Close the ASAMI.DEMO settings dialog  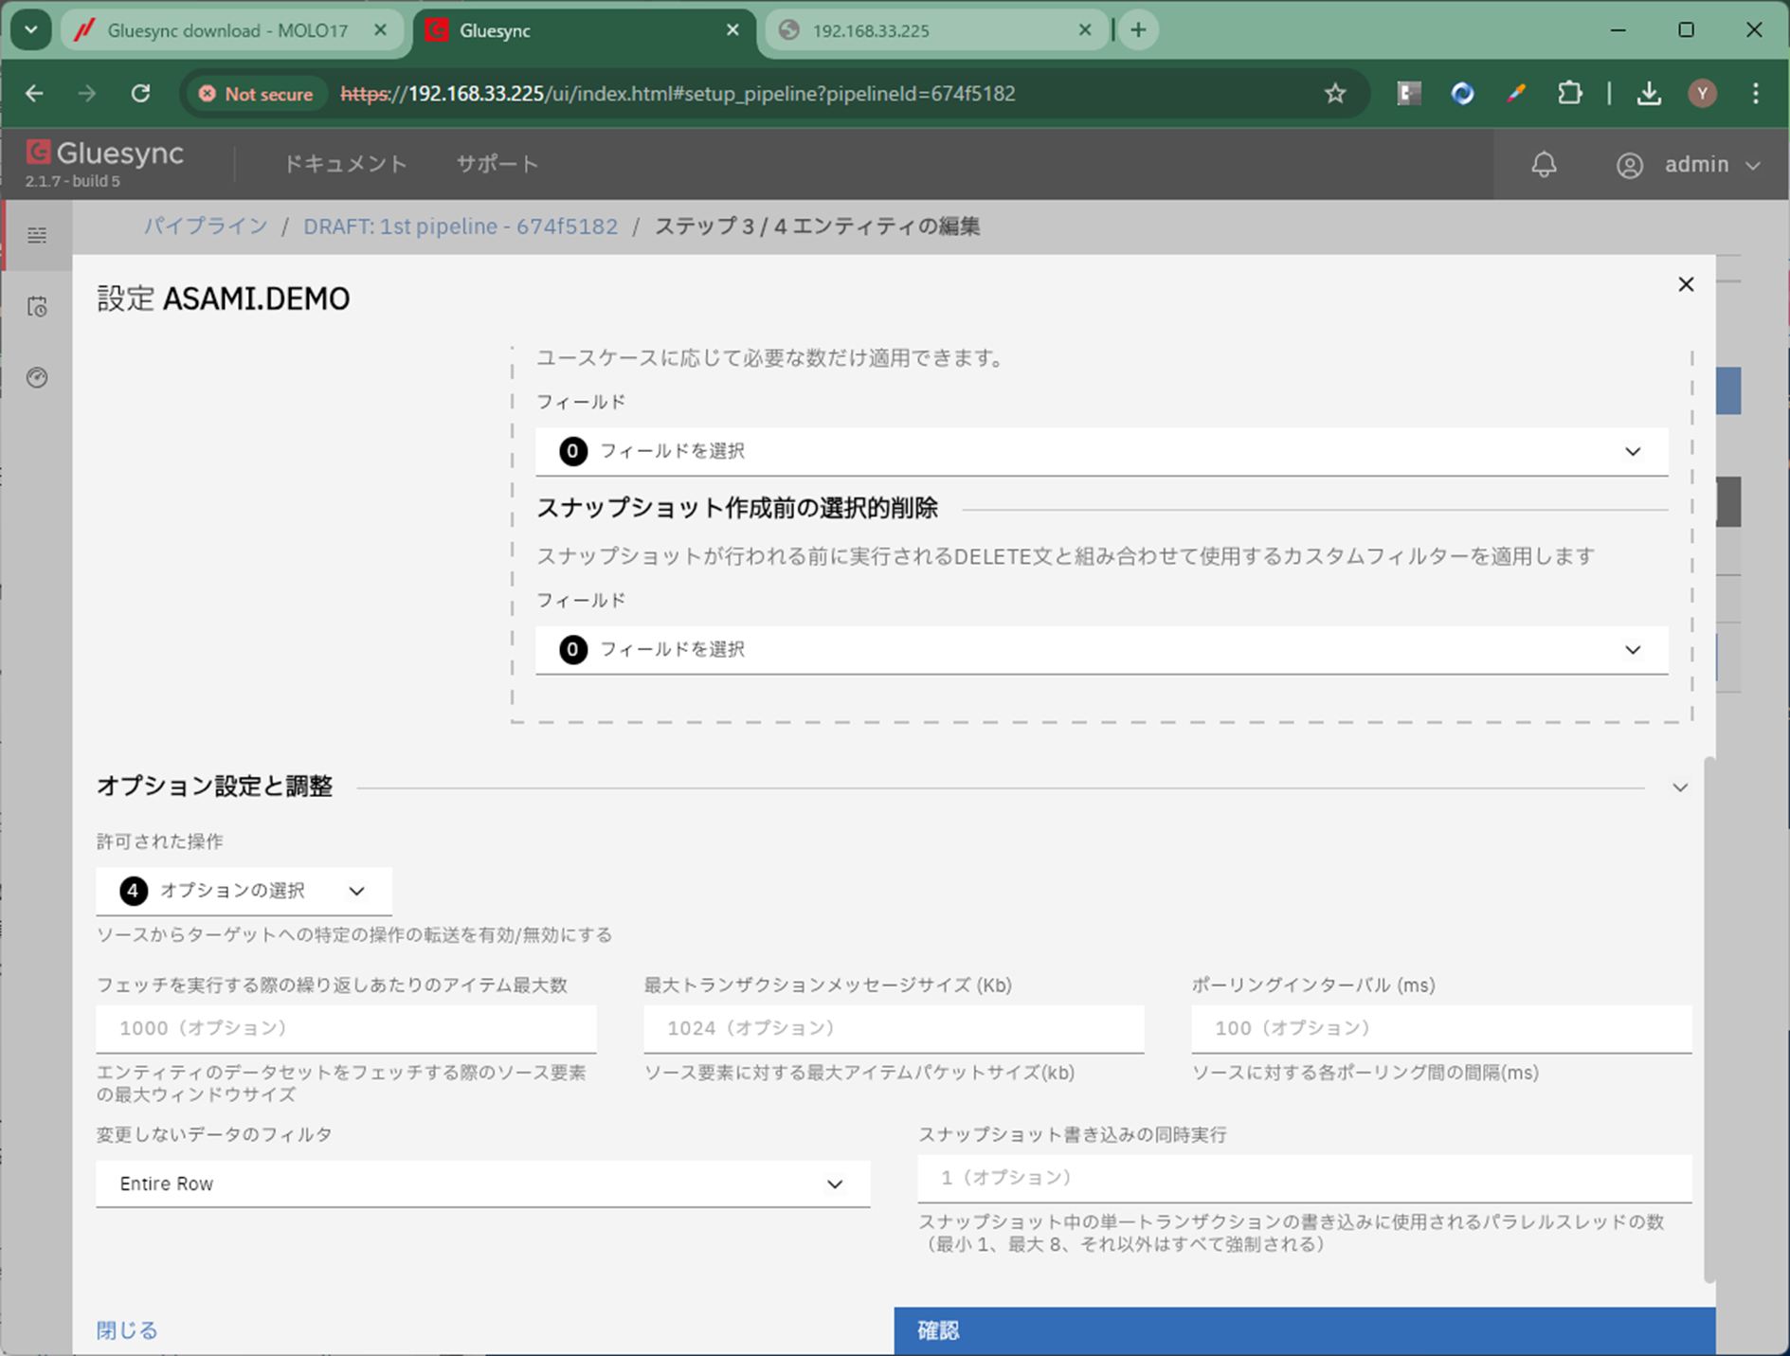click(1685, 284)
